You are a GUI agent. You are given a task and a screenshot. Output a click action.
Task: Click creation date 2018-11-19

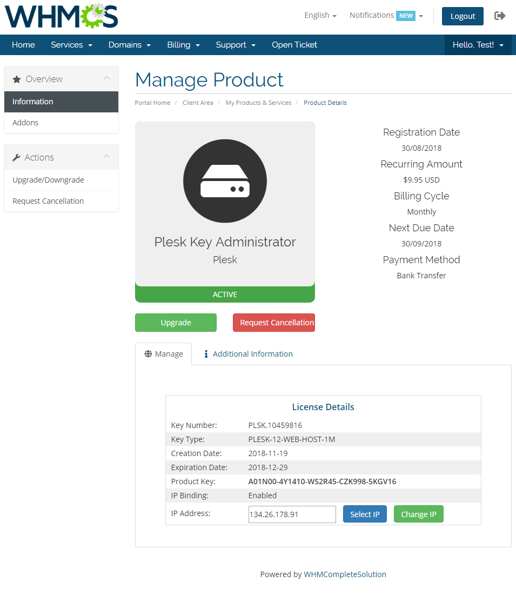pyautogui.click(x=268, y=453)
